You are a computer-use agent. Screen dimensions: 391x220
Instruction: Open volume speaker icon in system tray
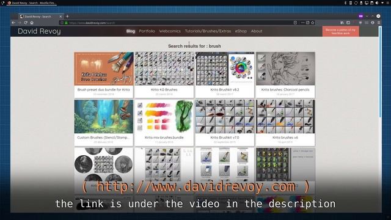(377, 2)
